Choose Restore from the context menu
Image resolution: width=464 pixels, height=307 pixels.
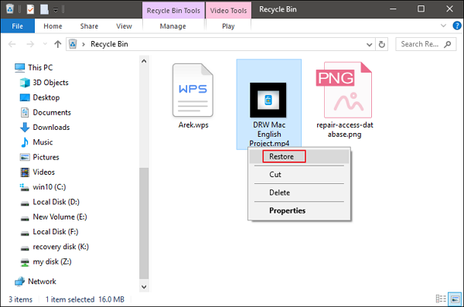pos(299,156)
